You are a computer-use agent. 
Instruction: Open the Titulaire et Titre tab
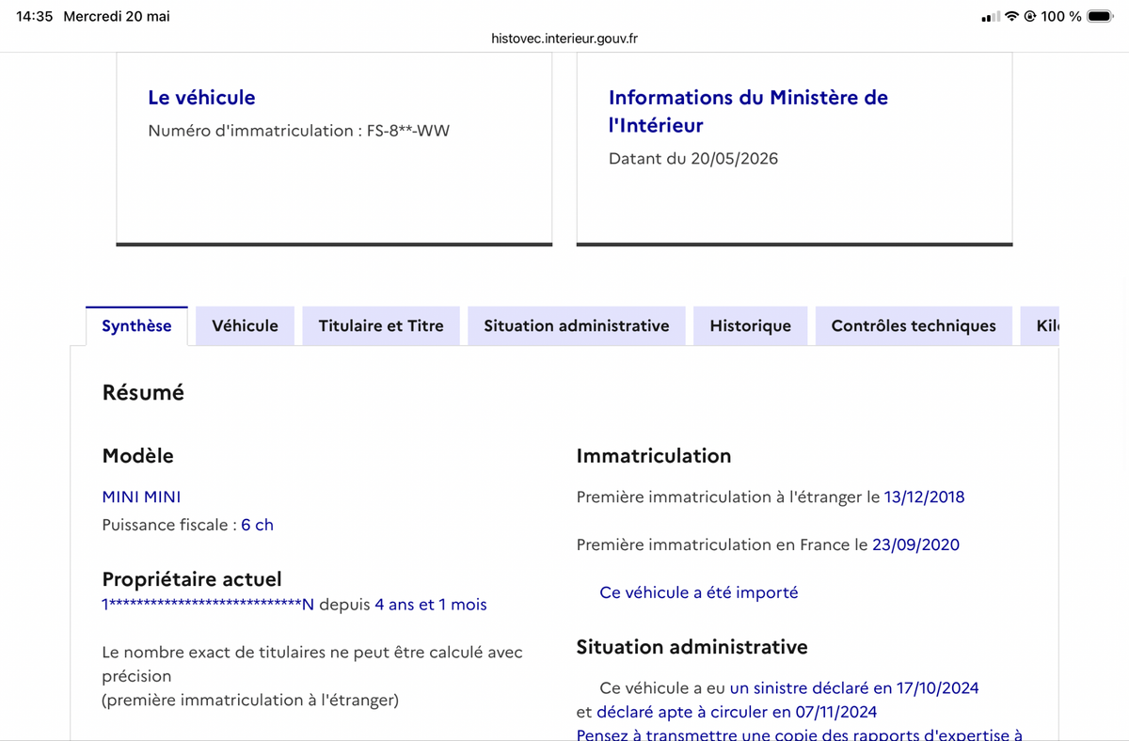point(381,326)
